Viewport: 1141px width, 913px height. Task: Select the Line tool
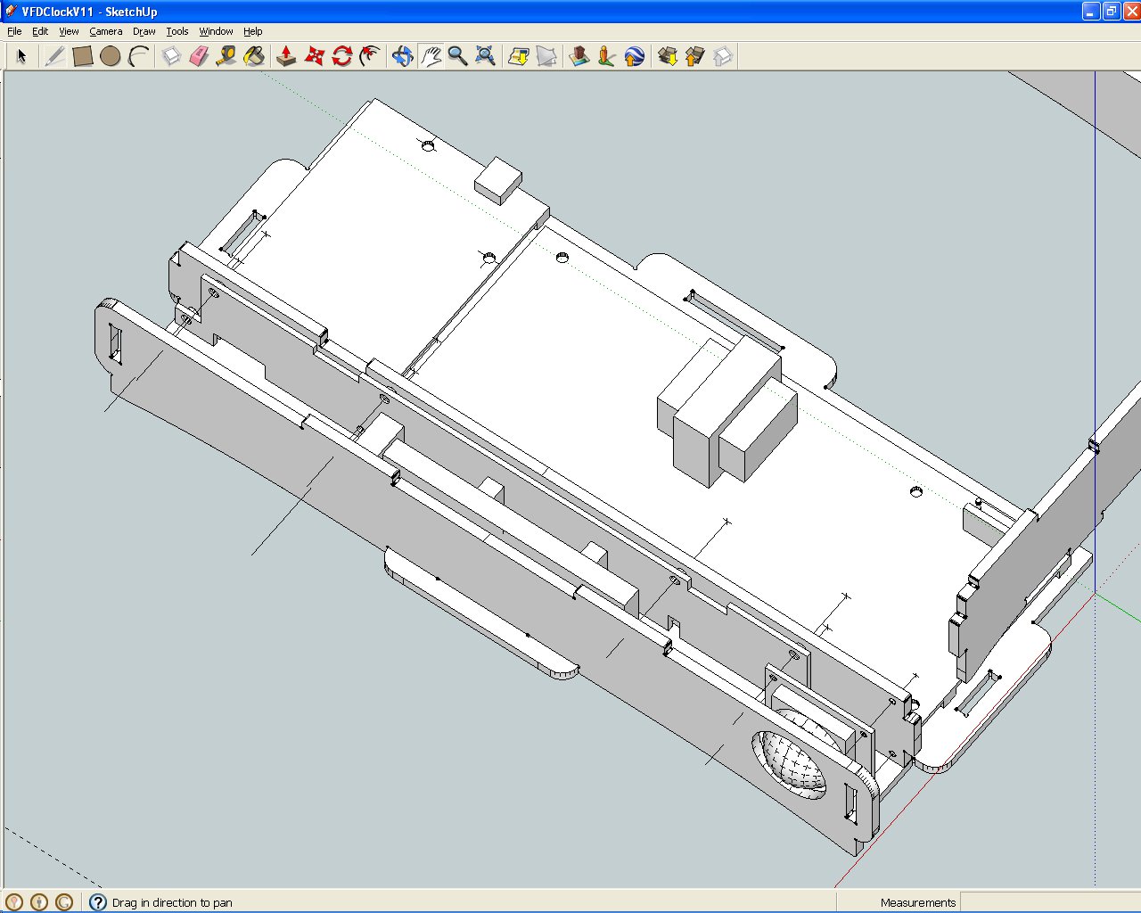pos(54,55)
